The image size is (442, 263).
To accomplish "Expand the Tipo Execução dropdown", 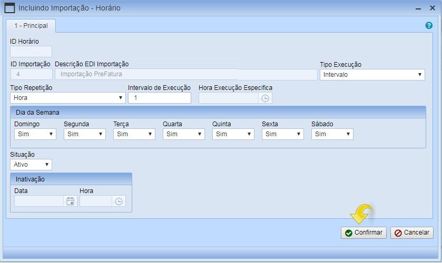I will 372,75.
